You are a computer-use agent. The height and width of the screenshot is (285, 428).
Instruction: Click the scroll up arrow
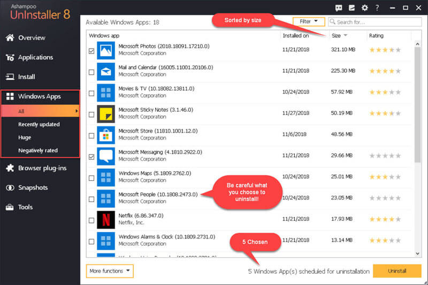(417, 44)
